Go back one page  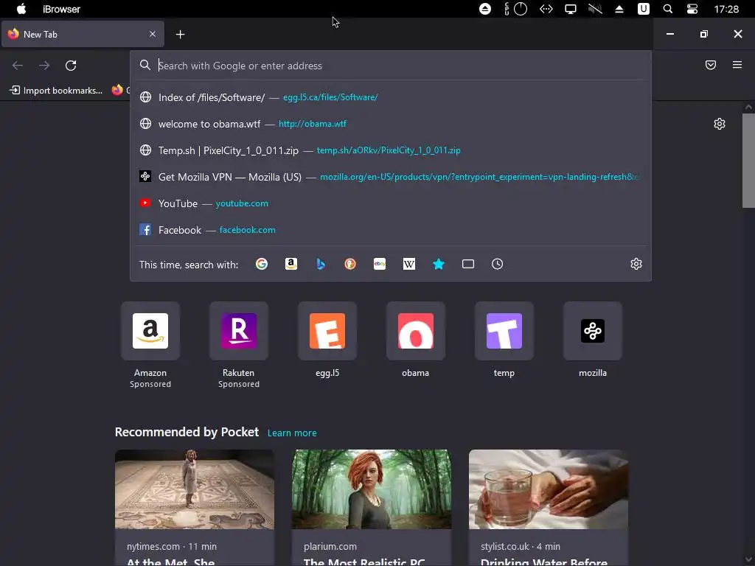click(18, 66)
